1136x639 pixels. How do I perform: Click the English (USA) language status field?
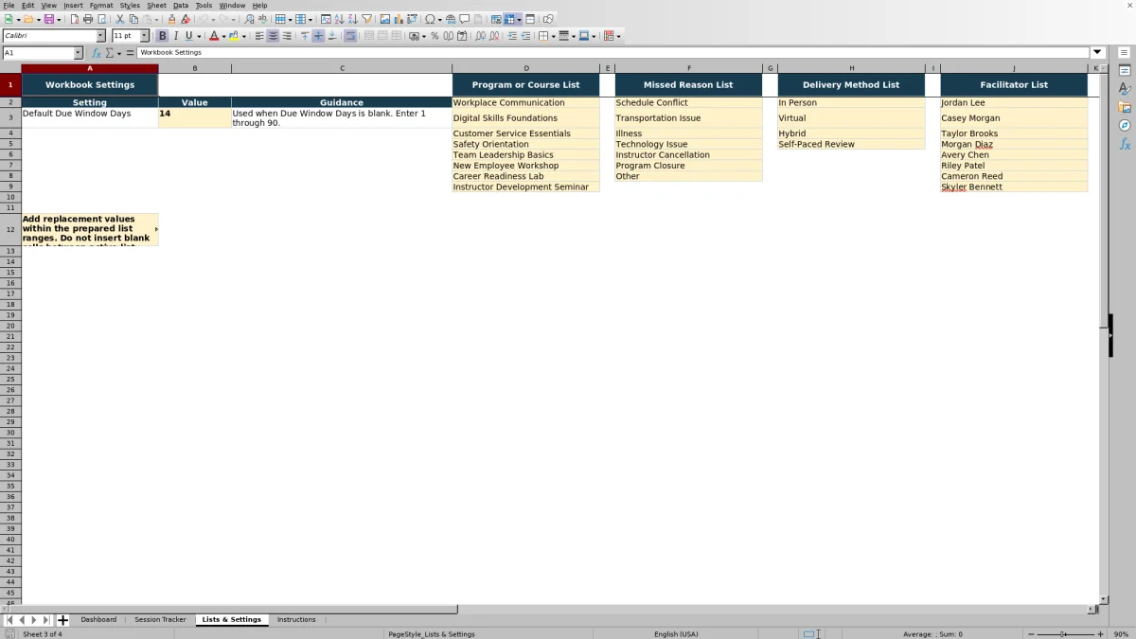(676, 634)
